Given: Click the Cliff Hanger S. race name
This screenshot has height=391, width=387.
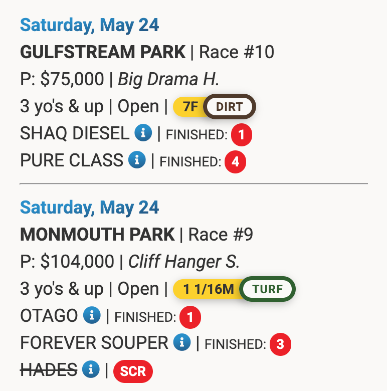Looking at the screenshot, I should 184,262.
